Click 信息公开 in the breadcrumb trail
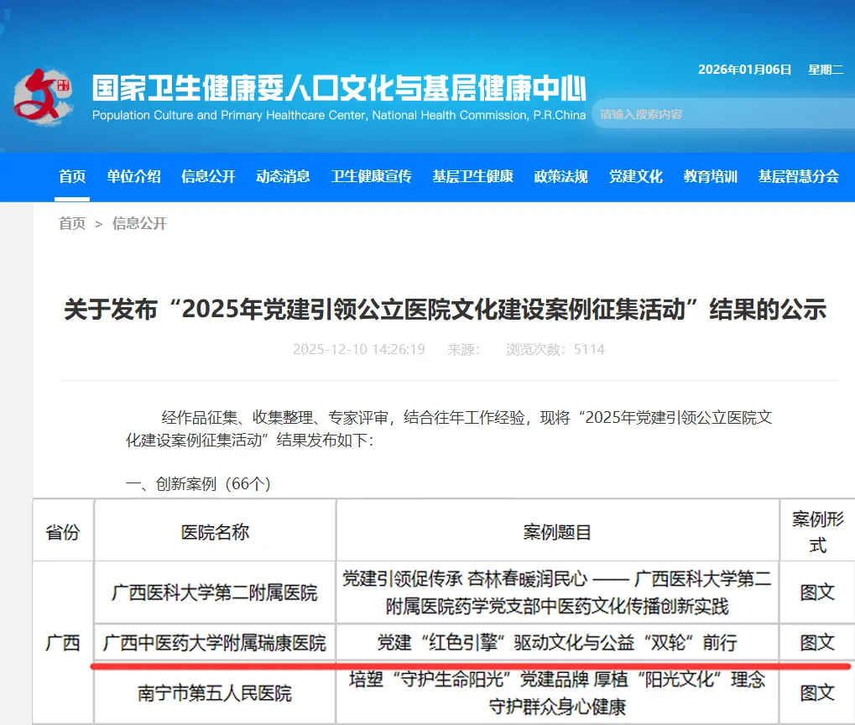This screenshot has height=725, width=855. pyautogui.click(x=138, y=223)
